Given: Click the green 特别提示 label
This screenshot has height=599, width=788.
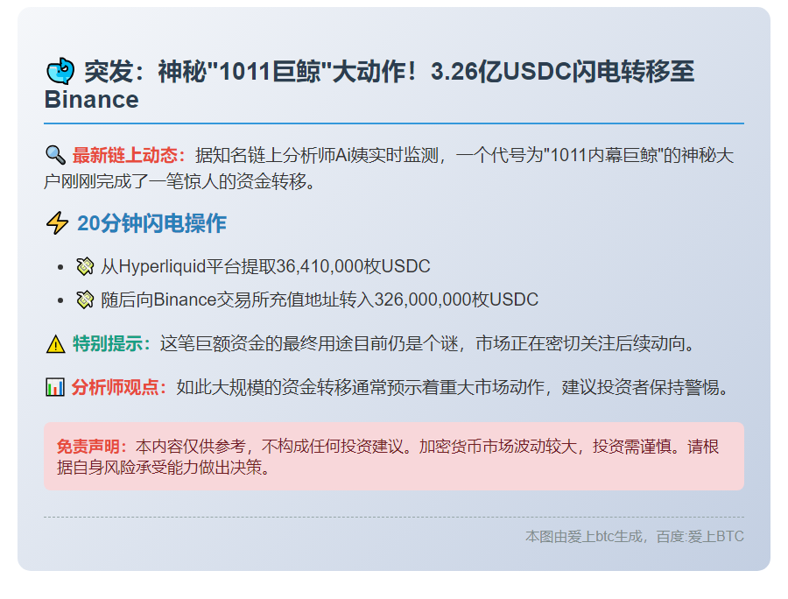Looking at the screenshot, I should [x=112, y=343].
